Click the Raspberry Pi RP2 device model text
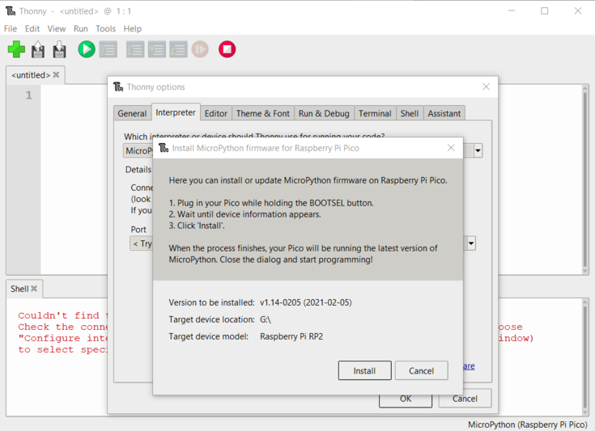 (291, 336)
